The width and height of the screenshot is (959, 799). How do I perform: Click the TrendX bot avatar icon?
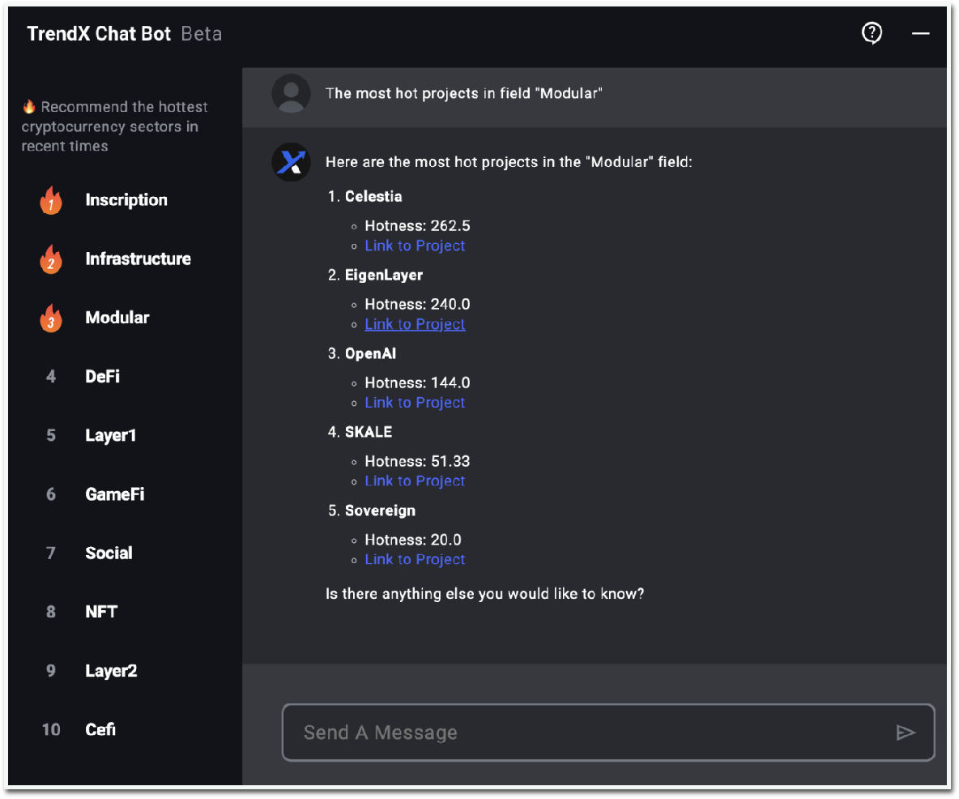click(291, 162)
